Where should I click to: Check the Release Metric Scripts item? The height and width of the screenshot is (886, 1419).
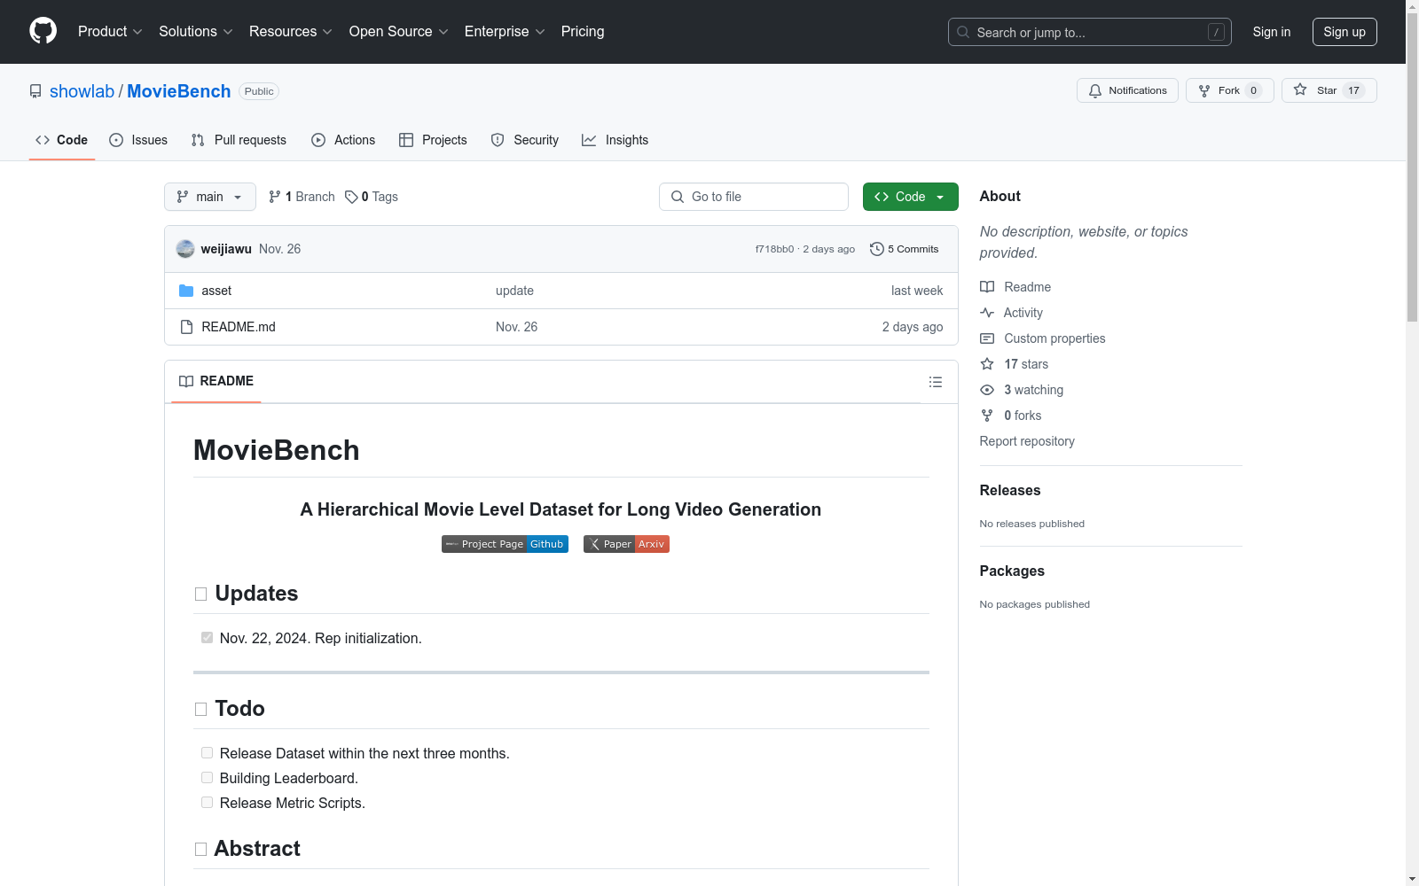pyautogui.click(x=207, y=802)
